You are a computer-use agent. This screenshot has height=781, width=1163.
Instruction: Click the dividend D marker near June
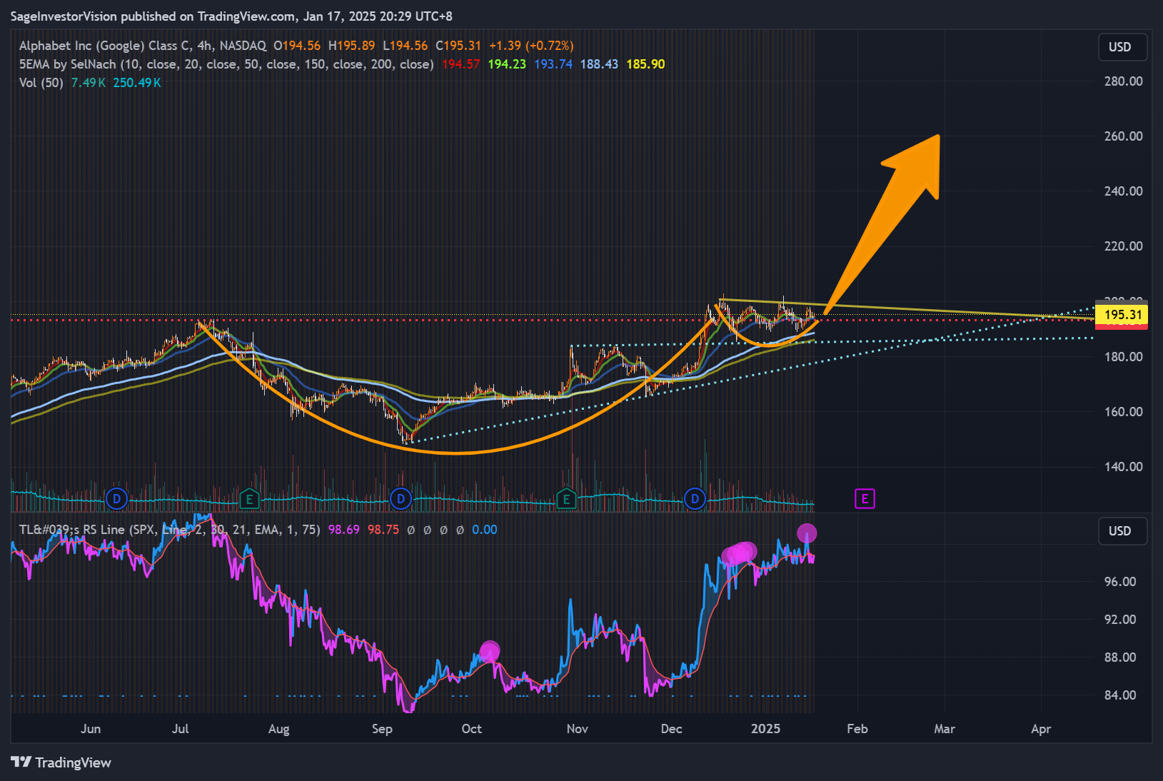pyautogui.click(x=116, y=498)
